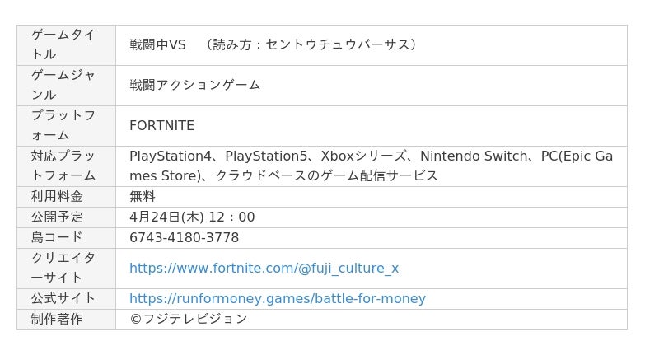The image size is (659, 355).
Task: Open the runformoney.games battle-for-money link
Action: click(x=278, y=299)
